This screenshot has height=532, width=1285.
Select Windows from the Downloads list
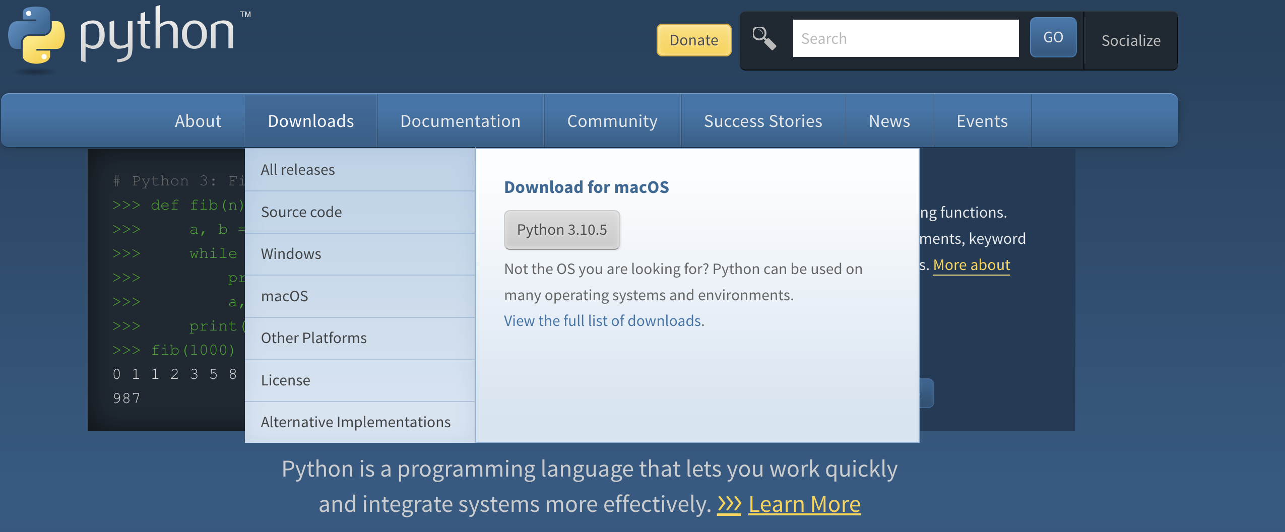[291, 254]
